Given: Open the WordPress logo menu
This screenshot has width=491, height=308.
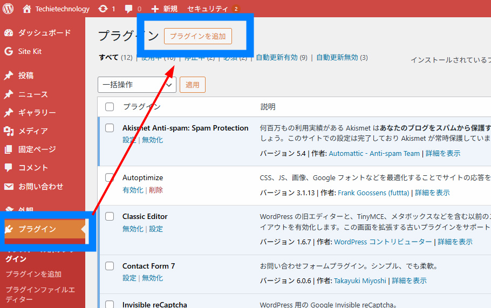Looking at the screenshot, I should point(8,9).
